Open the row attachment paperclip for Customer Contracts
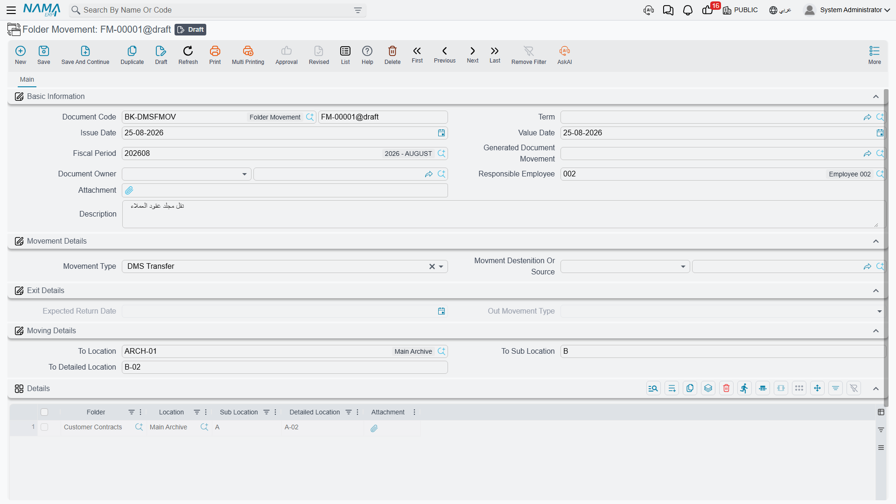The image size is (896, 504). [374, 428]
